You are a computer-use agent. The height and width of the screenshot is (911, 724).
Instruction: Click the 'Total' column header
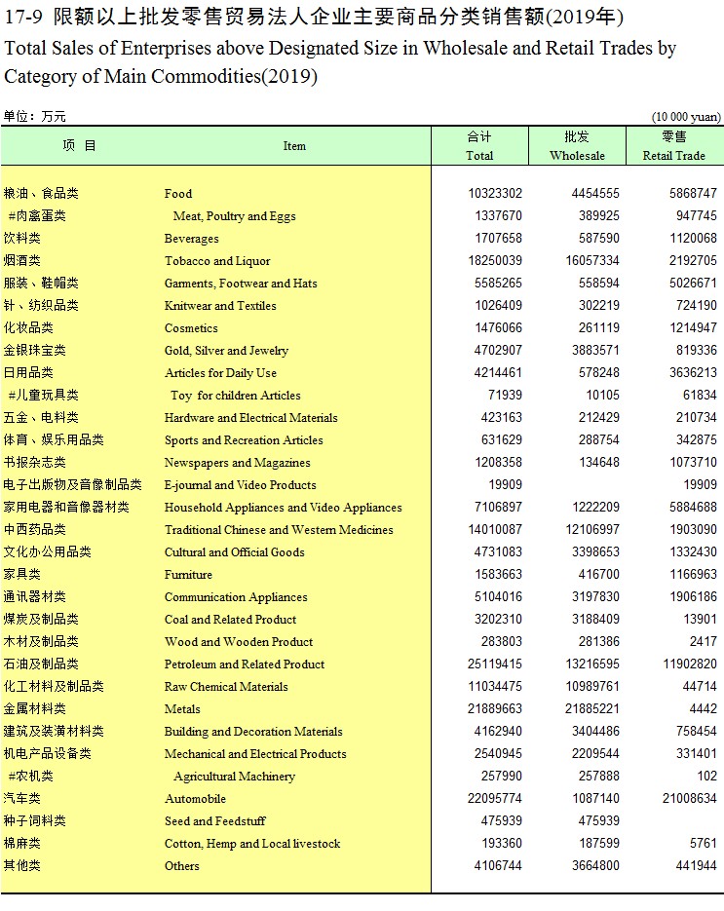[x=479, y=146]
